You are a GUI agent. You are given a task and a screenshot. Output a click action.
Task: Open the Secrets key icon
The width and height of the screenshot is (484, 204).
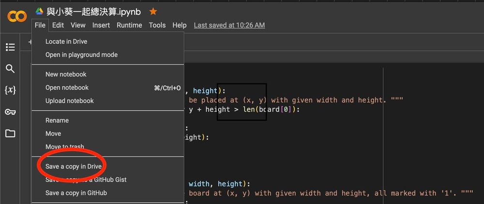coord(10,112)
